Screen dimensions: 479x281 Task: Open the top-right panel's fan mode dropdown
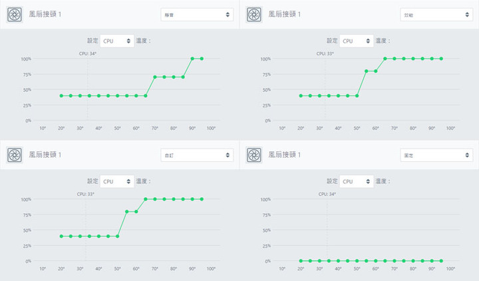[x=436, y=15]
